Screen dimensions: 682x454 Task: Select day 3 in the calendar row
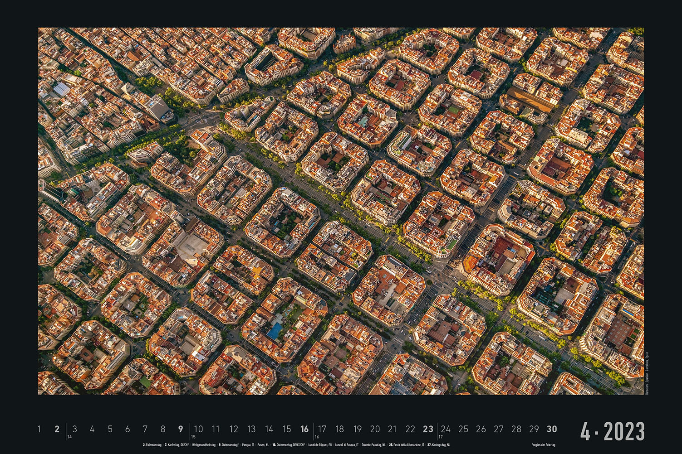coord(74,429)
